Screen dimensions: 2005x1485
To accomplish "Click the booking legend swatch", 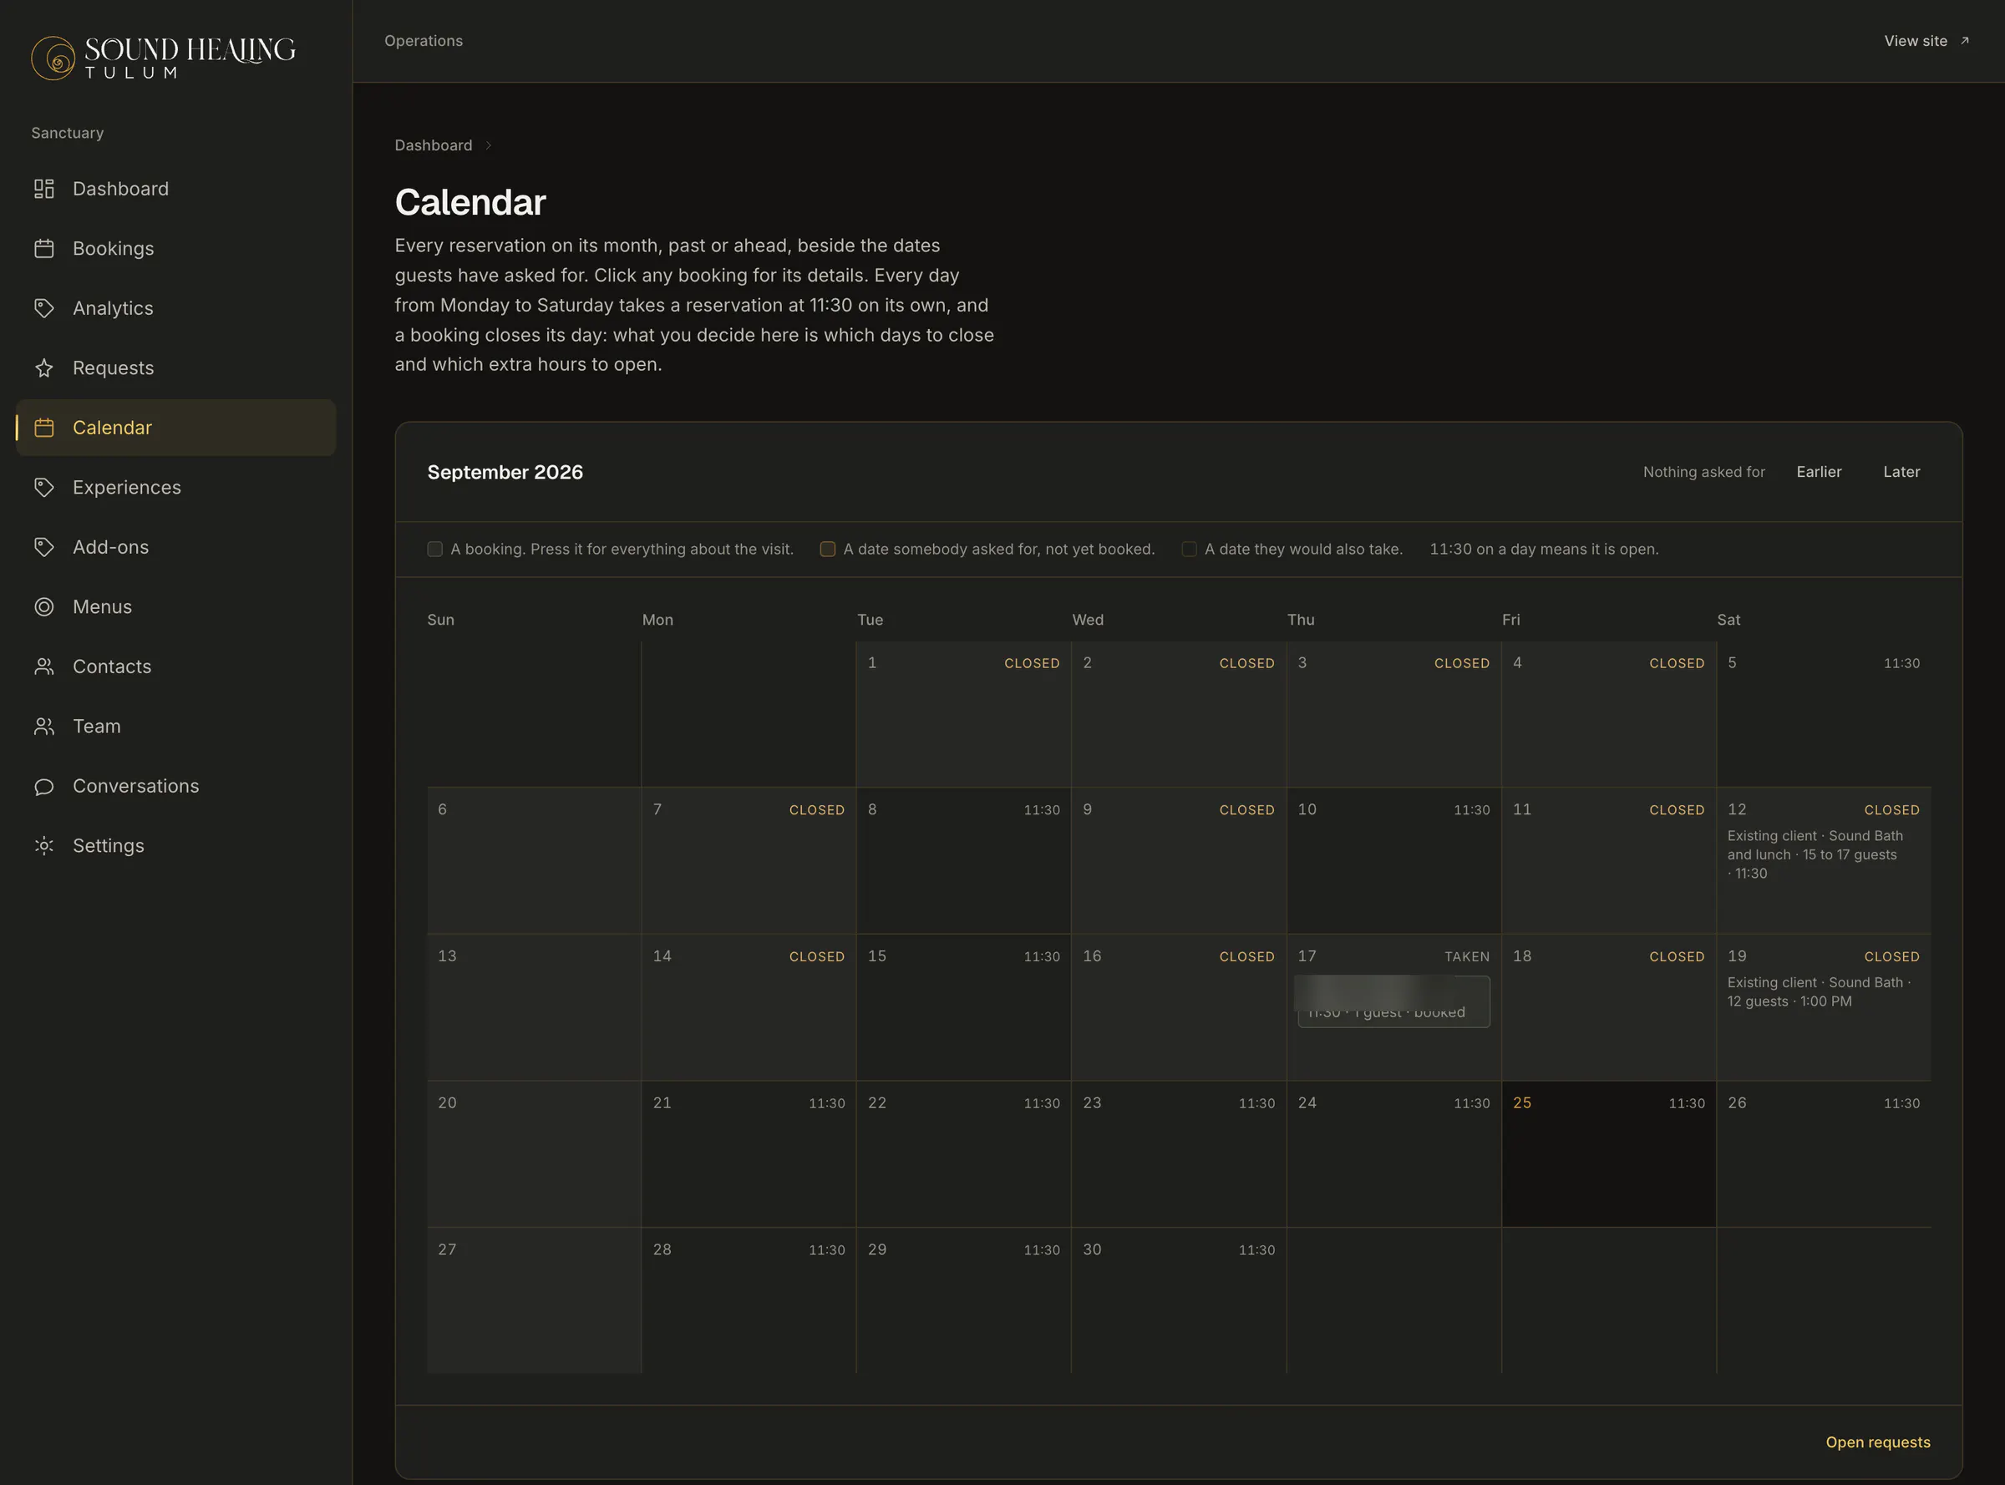I will click(434, 550).
